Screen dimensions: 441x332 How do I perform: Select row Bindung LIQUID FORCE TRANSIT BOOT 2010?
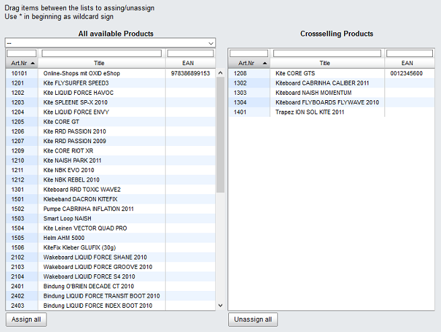click(x=110, y=296)
